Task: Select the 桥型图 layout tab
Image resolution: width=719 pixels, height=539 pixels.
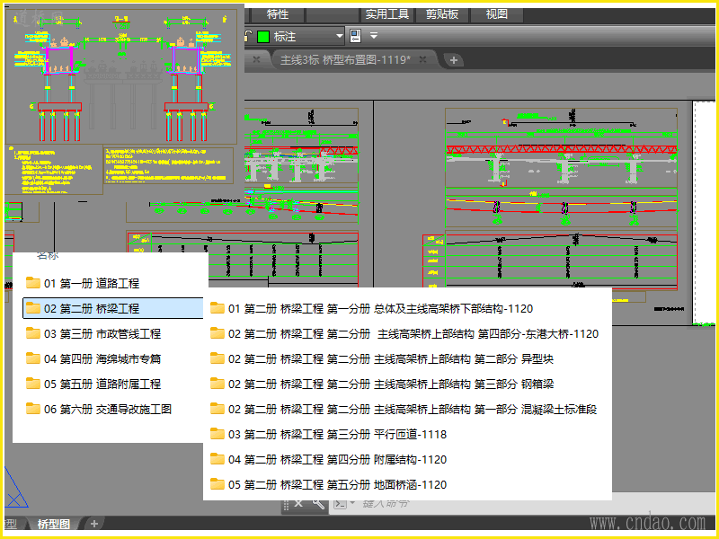Action: coord(54,524)
